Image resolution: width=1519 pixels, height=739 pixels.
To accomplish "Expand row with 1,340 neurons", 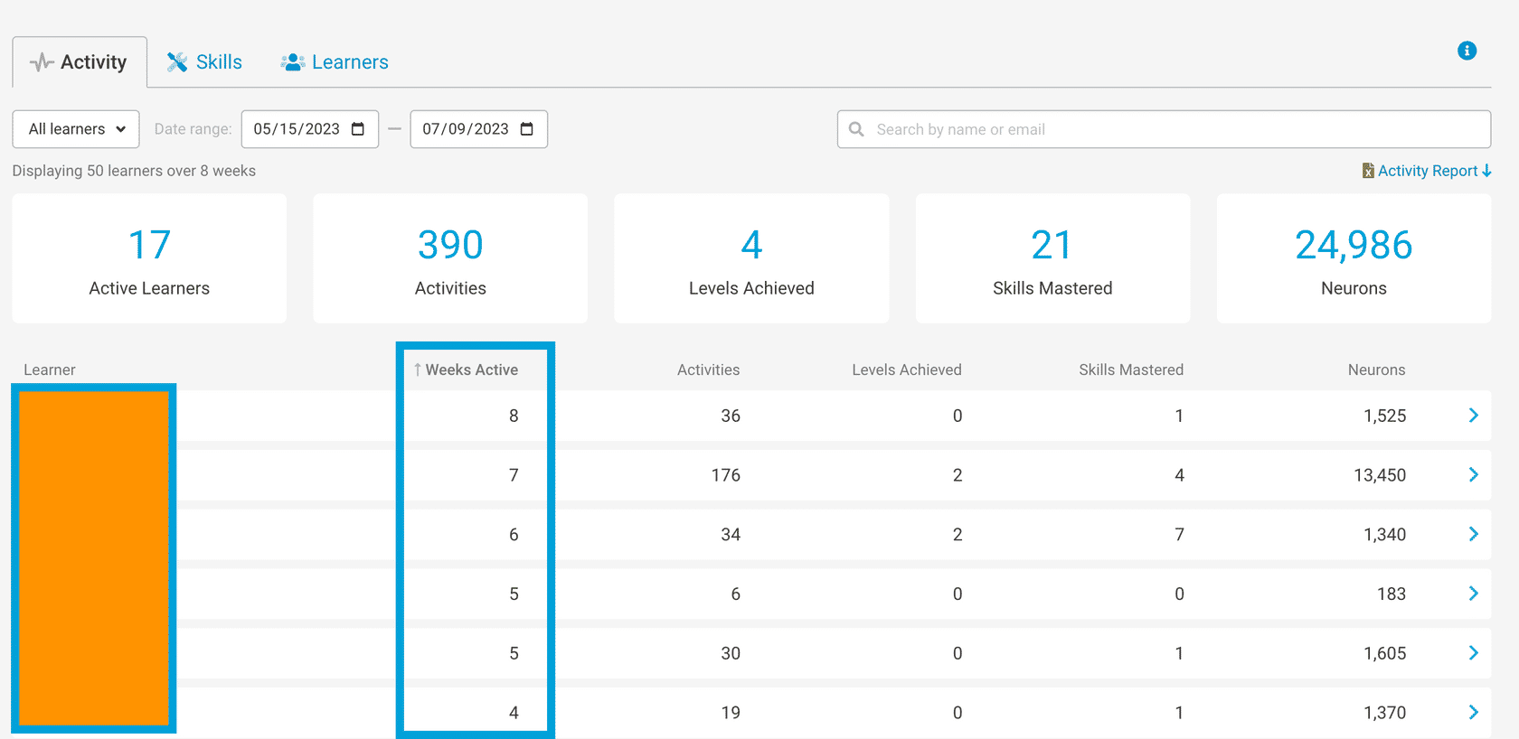I will pos(1473,534).
